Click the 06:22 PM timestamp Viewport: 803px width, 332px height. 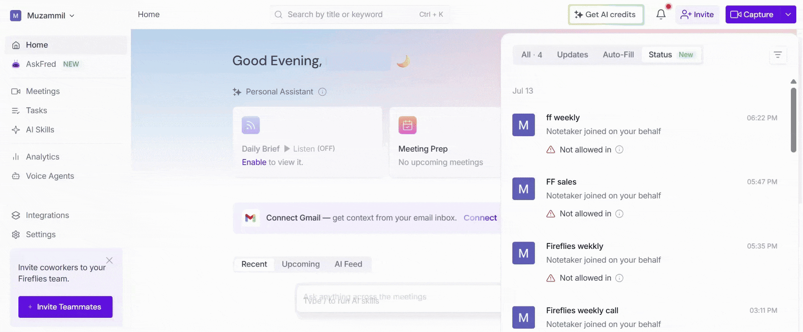click(x=762, y=118)
